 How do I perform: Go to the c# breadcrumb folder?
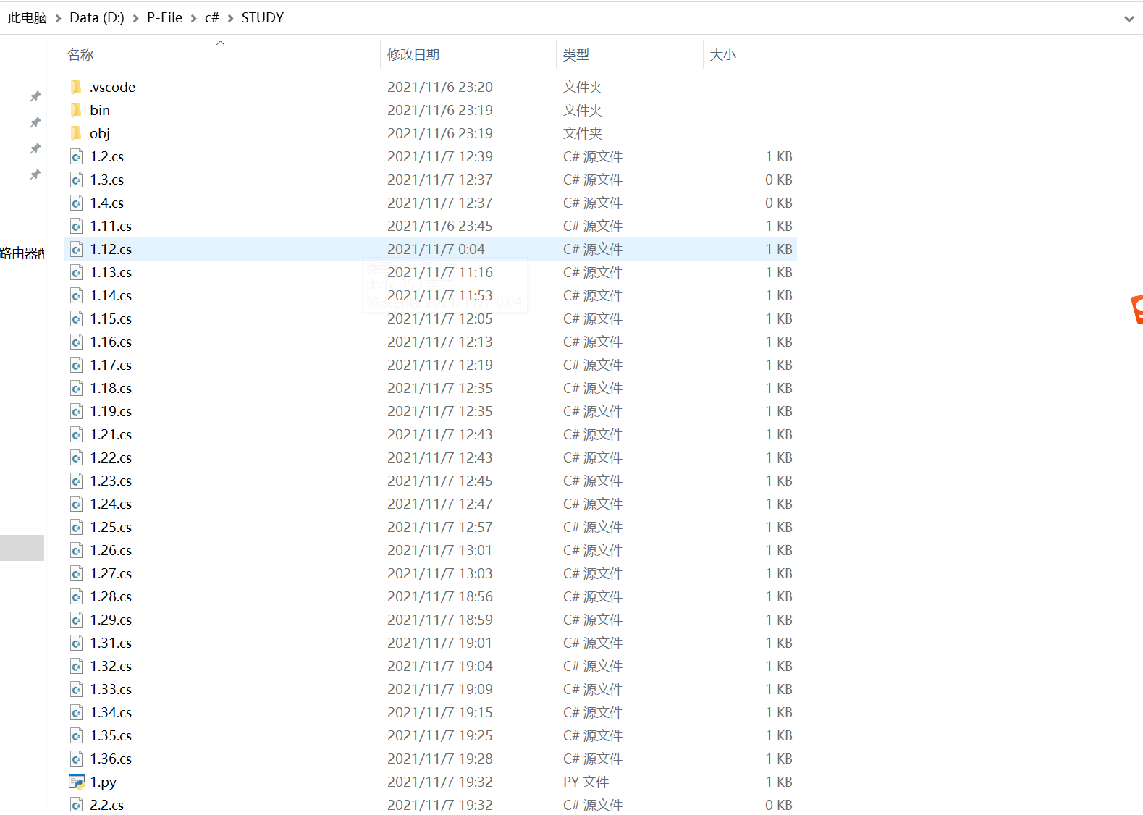(x=212, y=17)
